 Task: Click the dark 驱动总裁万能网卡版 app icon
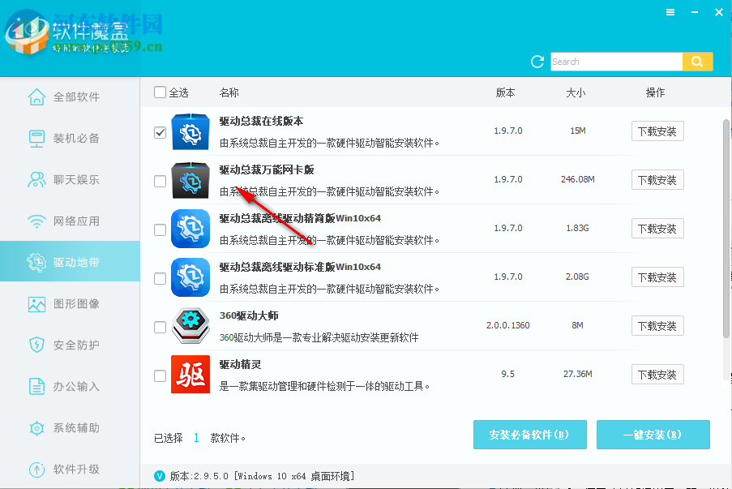pos(190,180)
